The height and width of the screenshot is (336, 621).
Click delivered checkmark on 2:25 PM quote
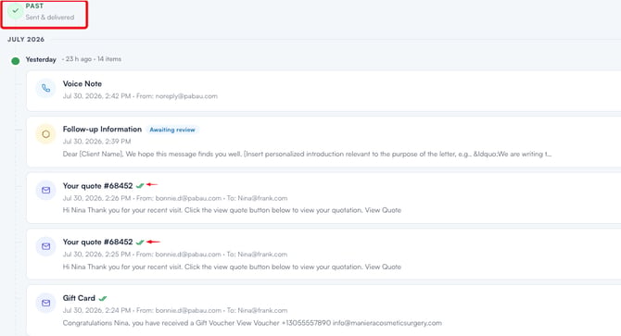pos(140,242)
